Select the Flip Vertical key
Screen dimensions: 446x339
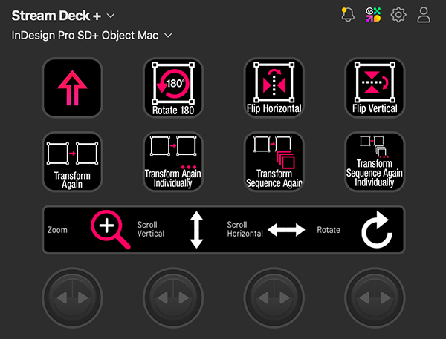(x=375, y=88)
